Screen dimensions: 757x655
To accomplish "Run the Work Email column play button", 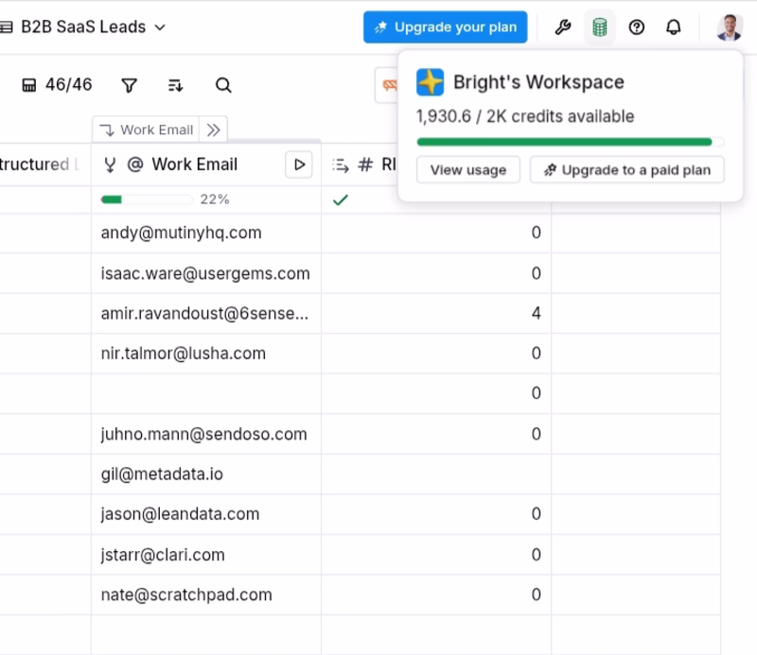I will tap(299, 164).
